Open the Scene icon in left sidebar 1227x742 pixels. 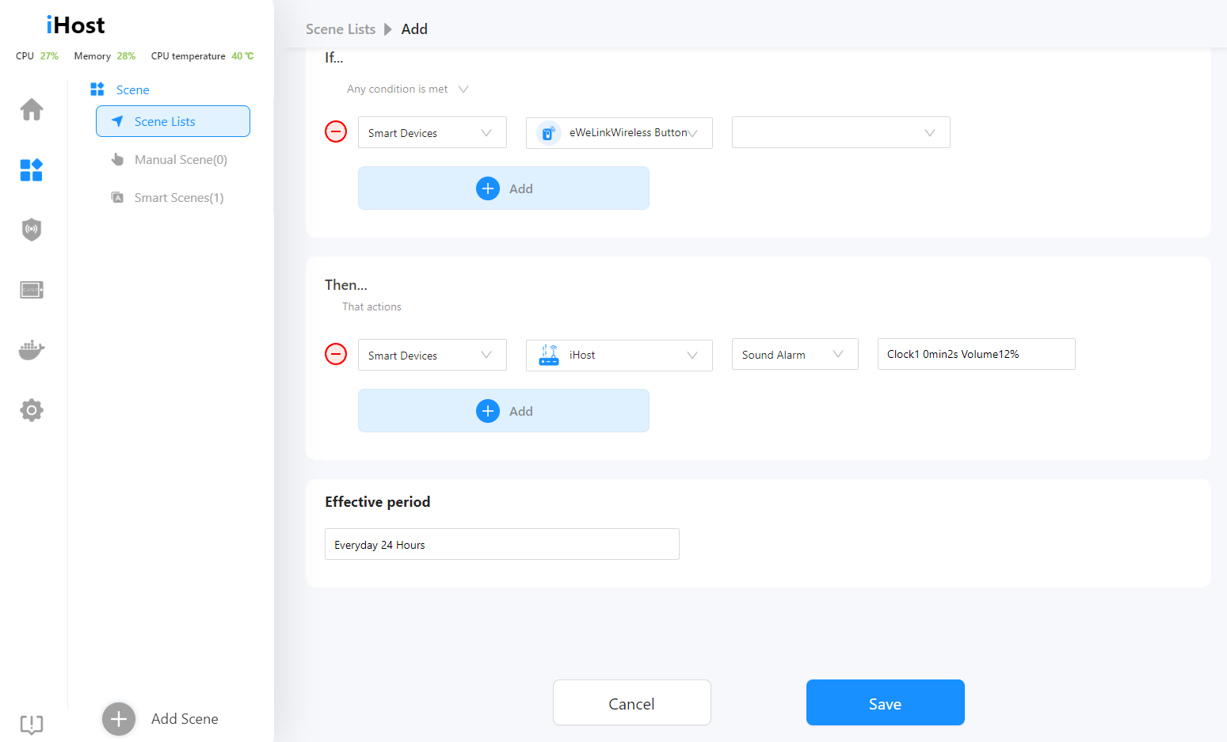32,169
